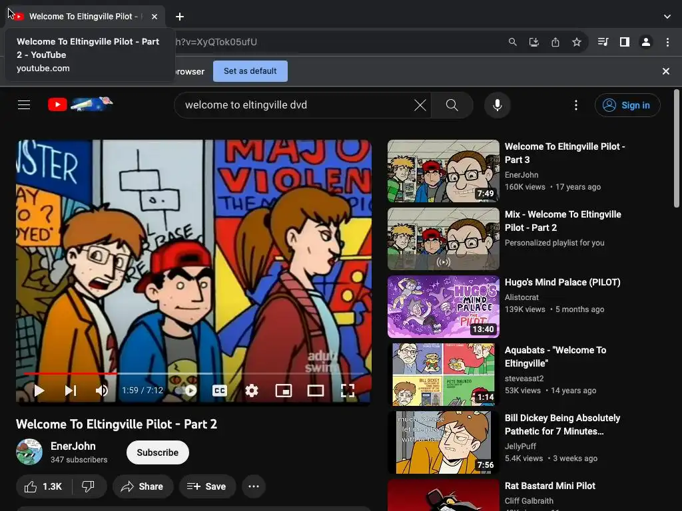Enter full screen mode

348,391
